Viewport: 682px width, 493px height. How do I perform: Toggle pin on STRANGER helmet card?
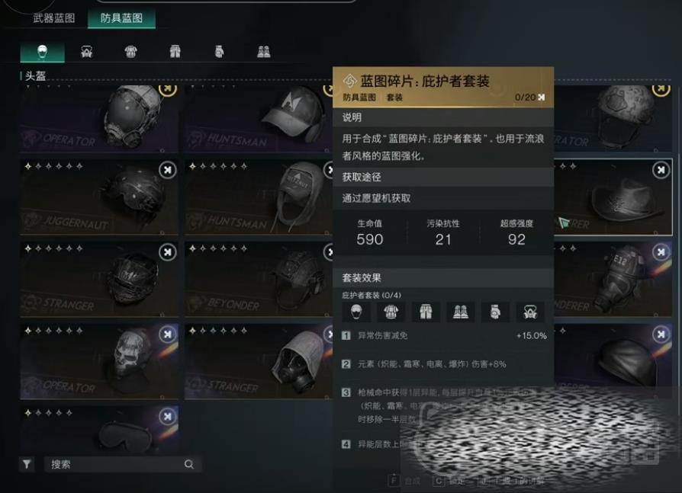click(168, 252)
